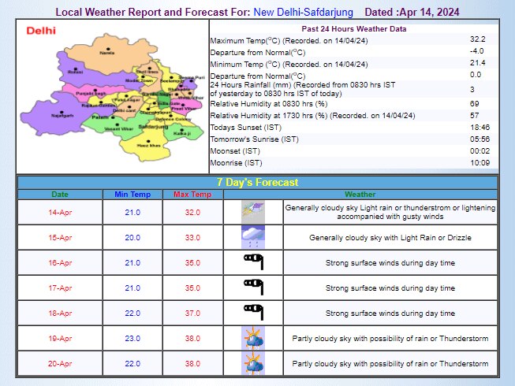Click the wind sock icon for 17-Apr
The height and width of the screenshot is (386, 515).
tap(253, 288)
